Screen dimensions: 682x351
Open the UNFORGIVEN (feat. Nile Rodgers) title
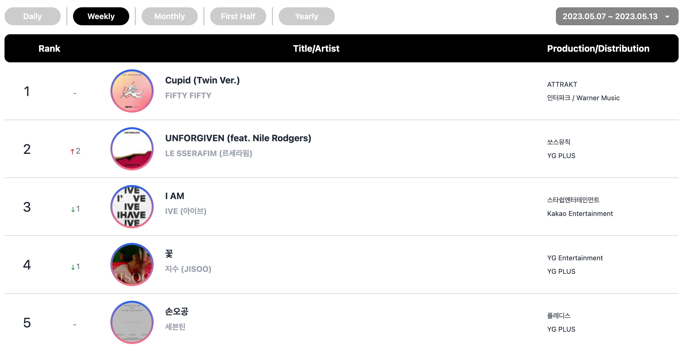pos(238,138)
